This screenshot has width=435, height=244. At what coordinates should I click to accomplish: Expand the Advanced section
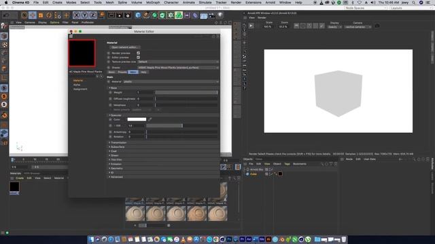point(116,177)
